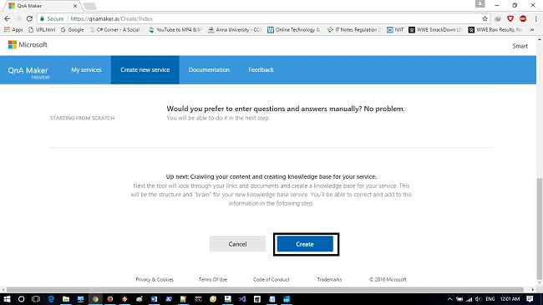Screen dimensions: 543x305
Task: Open the Google bookmark
Action: tap(73, 30)
